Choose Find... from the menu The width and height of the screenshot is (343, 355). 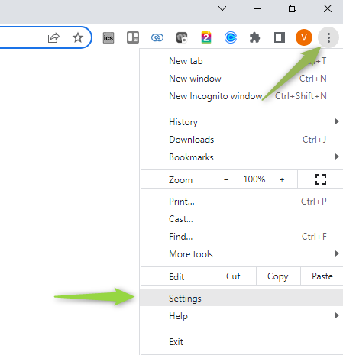click(241, 237)
